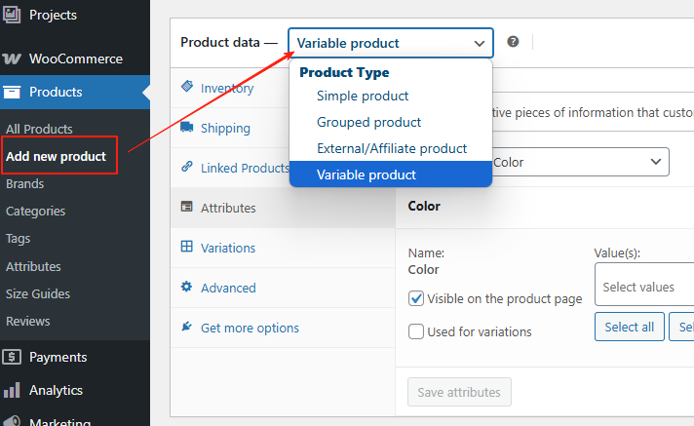Switch to the Advanced tab

(x=228, y=288)
